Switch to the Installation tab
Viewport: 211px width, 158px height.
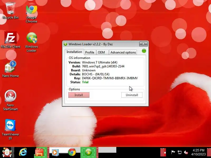point(74,52)
